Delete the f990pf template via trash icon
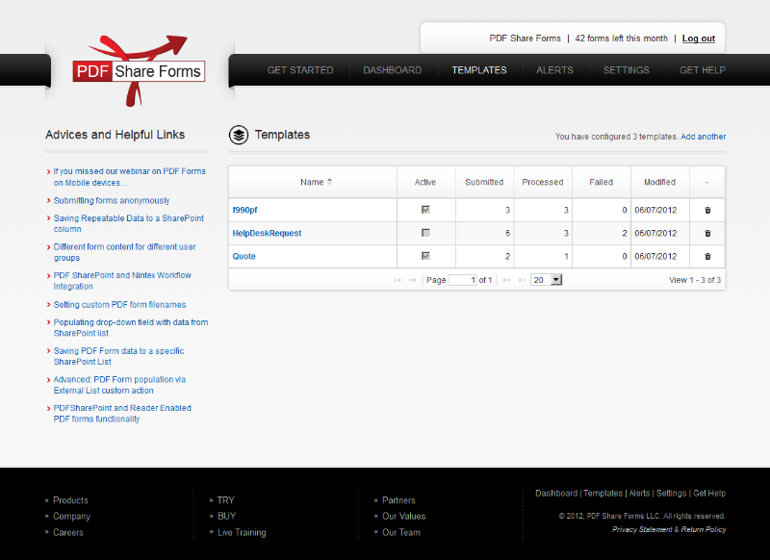 707,210
